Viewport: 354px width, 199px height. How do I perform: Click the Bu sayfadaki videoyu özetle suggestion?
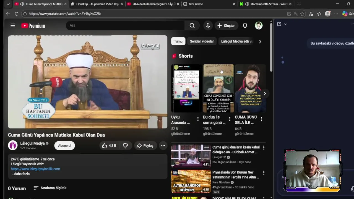coord(331,43)
